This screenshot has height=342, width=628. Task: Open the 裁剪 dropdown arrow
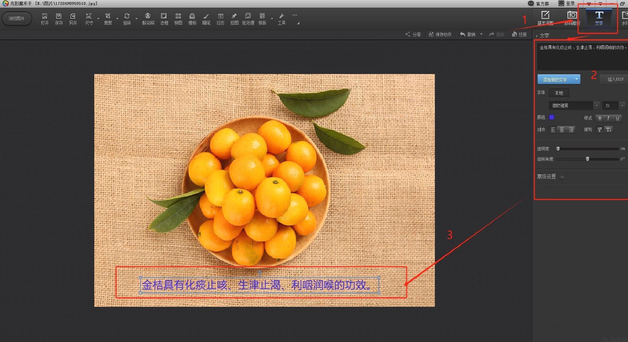pos(117,19)
